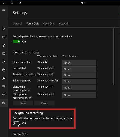Click the refresh icon in title bar
The image size is (120, 137).
pos(12,3)
